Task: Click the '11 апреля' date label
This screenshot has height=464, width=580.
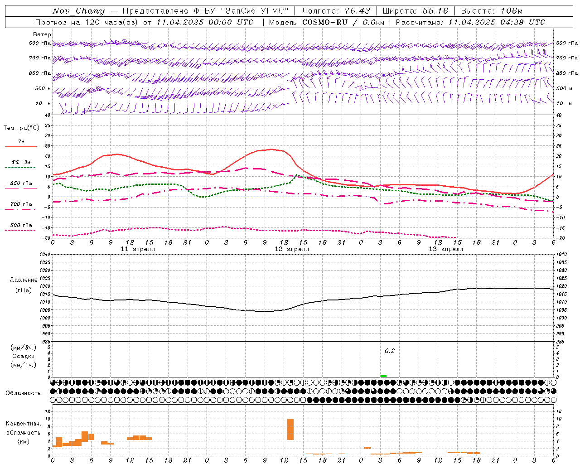Action: 138,249
